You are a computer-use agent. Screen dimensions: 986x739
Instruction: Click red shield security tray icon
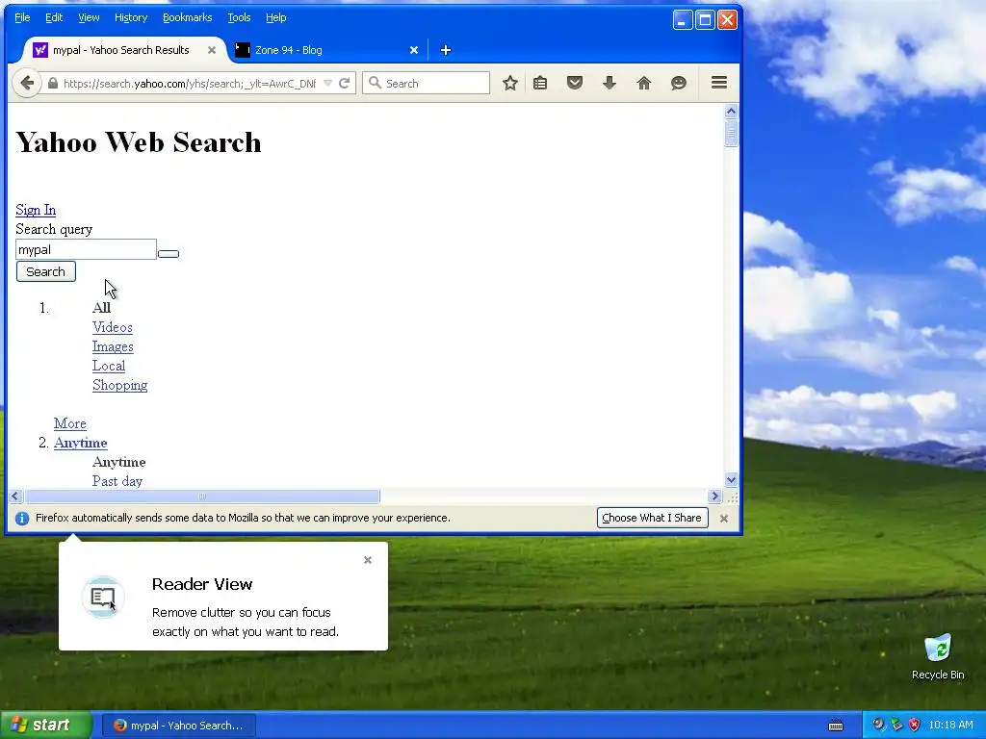[x=915, y=725]
